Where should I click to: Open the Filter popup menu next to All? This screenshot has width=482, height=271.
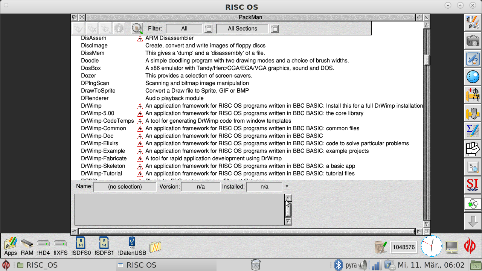point(209,29)
